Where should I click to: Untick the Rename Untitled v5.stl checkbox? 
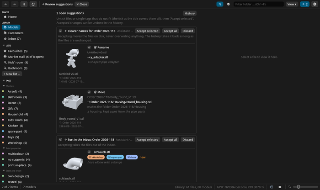[x=89, y=47]
